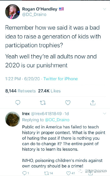Open the tweet timestamp 1:22 PM 6/20/20

point(23,79)
